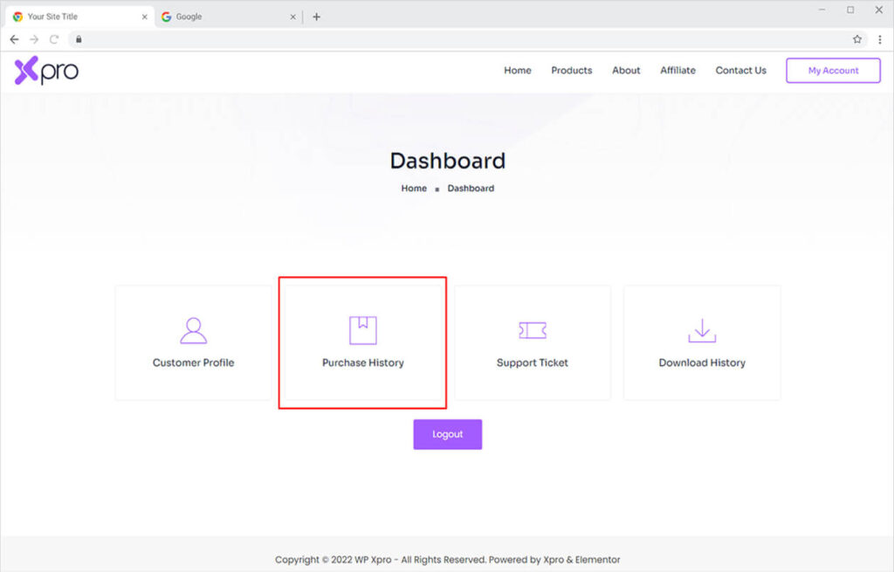Image resolution: width=894 pixels, height=572 pixels.
Task: Bookmark this page with star icon
Action: click(x=857, y=39)
